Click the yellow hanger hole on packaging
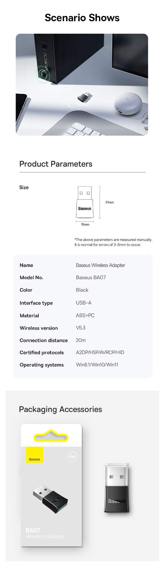 [x=51, y=436]
